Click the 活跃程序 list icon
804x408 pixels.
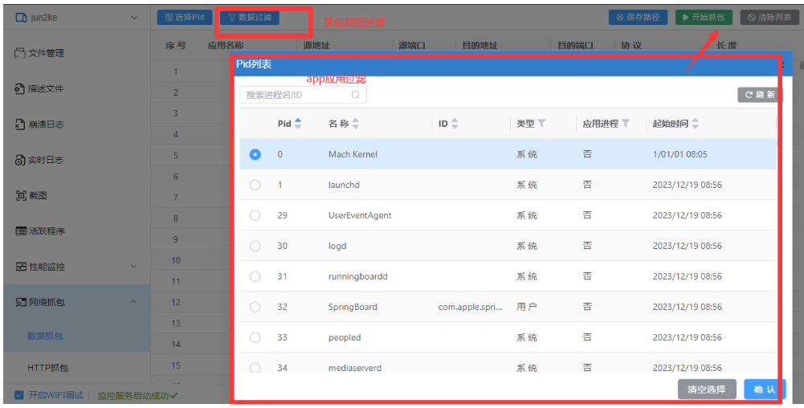[21, 231]
